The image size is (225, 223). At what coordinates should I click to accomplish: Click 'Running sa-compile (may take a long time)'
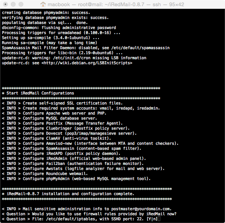pos(50,43)
